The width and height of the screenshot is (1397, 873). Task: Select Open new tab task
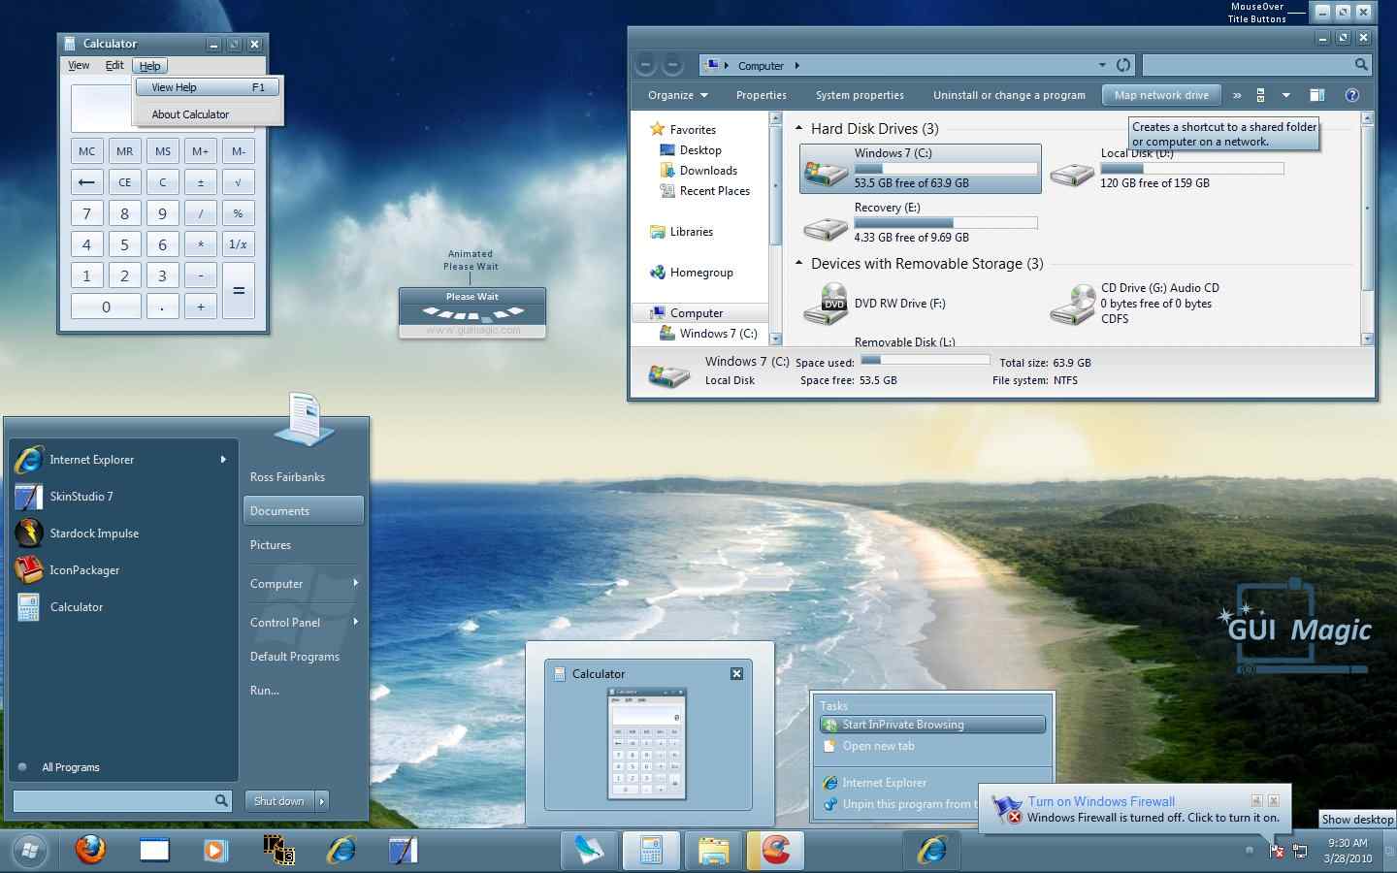932,746
